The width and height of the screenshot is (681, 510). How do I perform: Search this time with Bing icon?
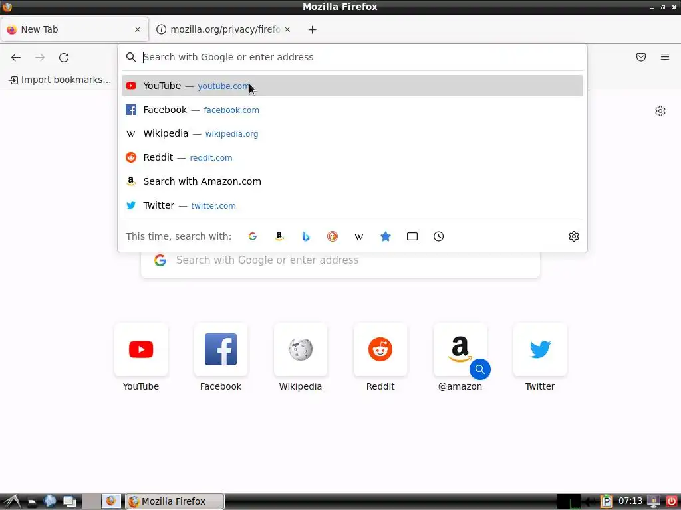point(306,236)
